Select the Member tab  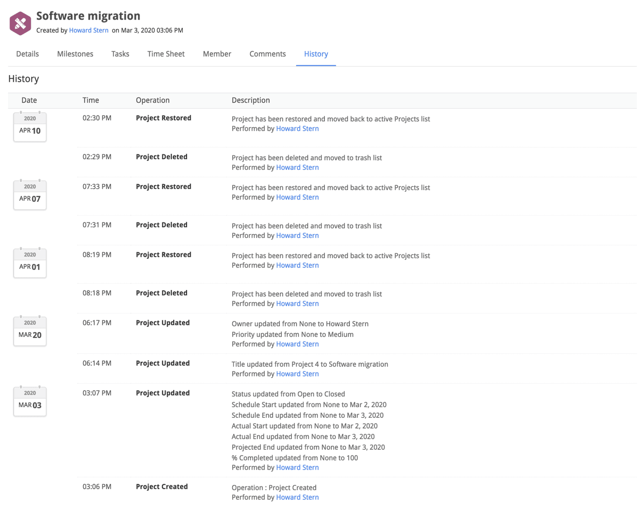point(217,54)
